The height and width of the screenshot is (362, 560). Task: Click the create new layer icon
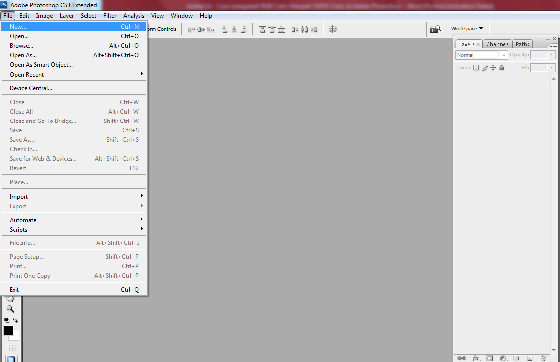pos(530,358)
